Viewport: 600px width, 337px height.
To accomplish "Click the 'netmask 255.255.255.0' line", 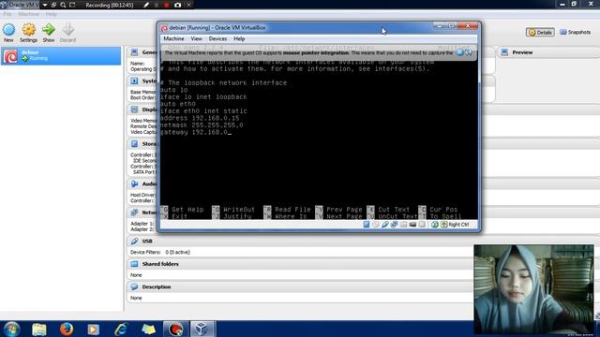I will [202, 125].
